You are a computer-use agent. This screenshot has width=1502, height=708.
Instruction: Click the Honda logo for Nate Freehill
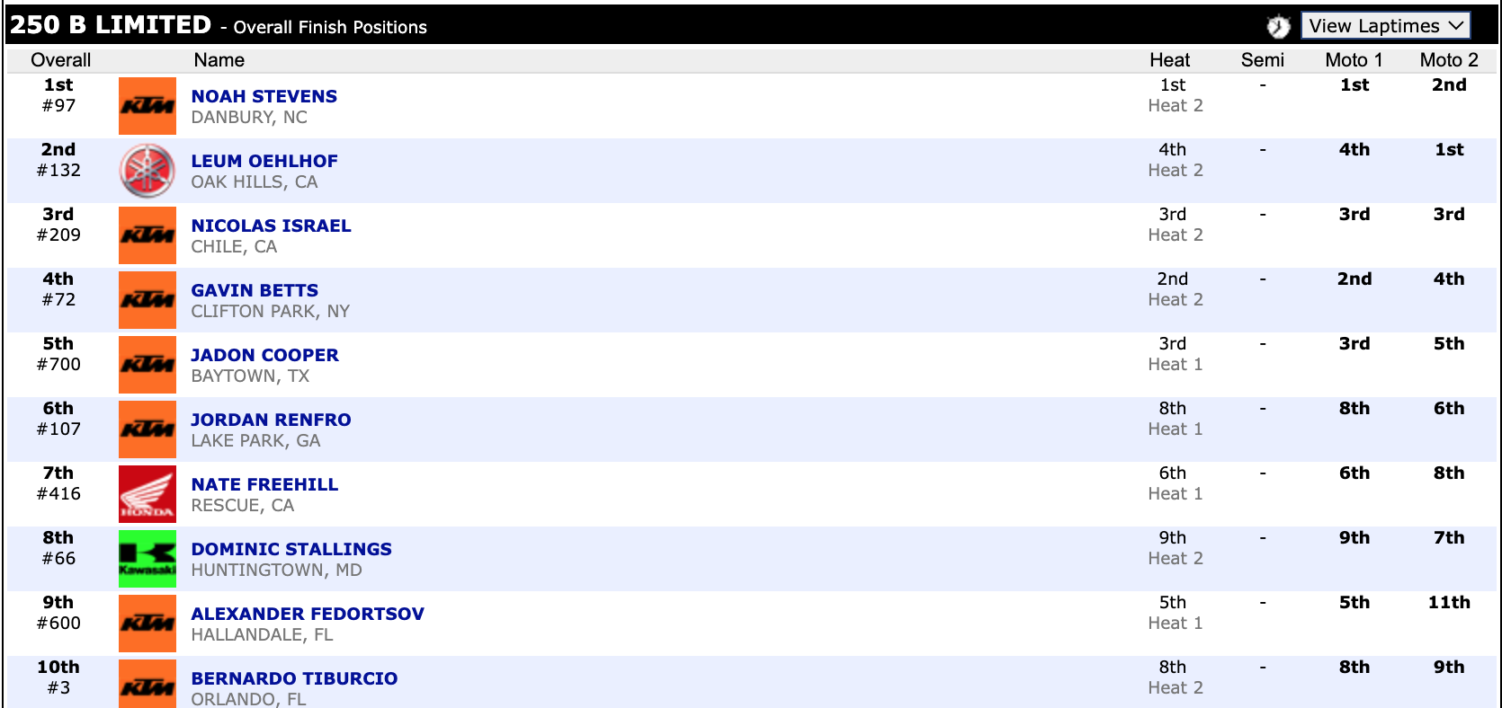coord(148,494)
